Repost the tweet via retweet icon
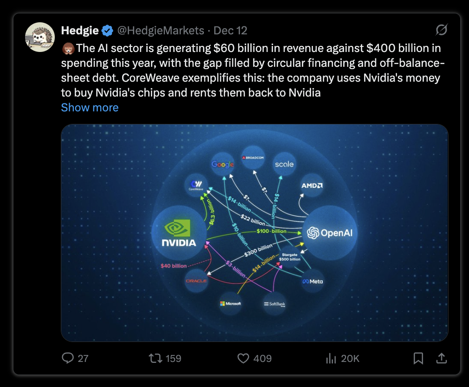 tap(155, 358)
